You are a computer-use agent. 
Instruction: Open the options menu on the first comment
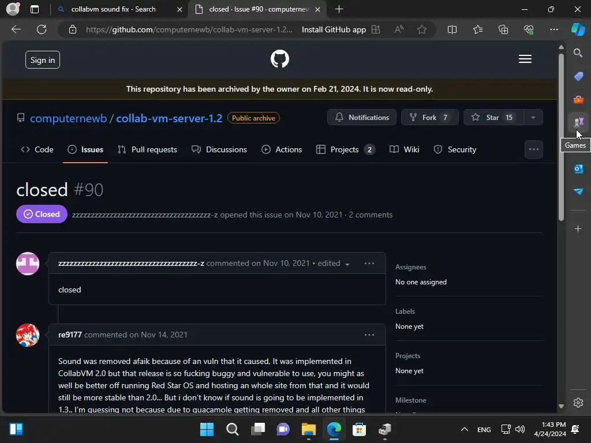[x=369, y=263]
